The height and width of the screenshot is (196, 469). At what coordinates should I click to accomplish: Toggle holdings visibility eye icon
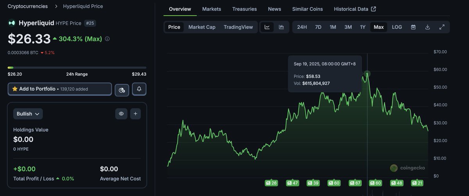click(121, 114)
